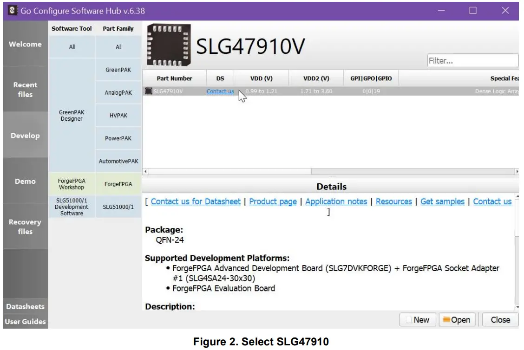Click the Close button
Screen dimensions: 524x350
point(500,320)
